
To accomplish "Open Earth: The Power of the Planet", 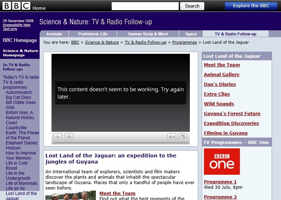I will coord(22,135).
